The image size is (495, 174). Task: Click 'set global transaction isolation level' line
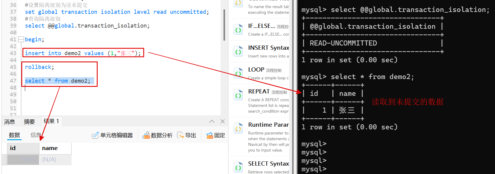tap(117, 12)
